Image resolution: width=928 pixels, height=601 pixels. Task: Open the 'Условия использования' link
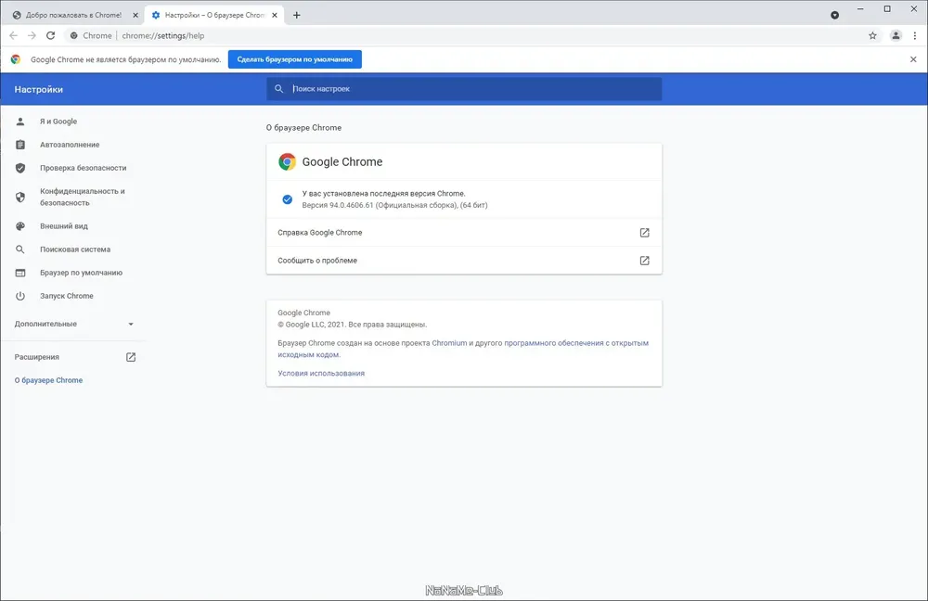(x=321, y=373)
